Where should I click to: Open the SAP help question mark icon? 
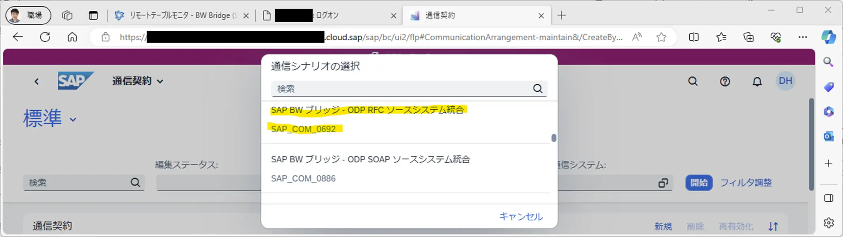pyautogui.click(x=725, y=81)
